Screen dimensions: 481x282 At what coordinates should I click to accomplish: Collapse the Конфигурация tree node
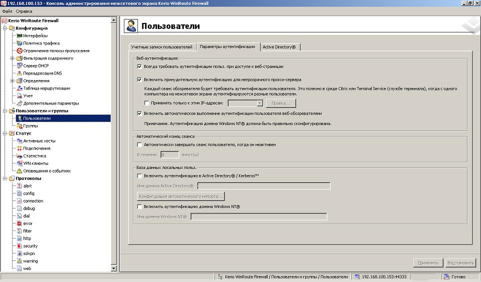[x=5, y=28]
